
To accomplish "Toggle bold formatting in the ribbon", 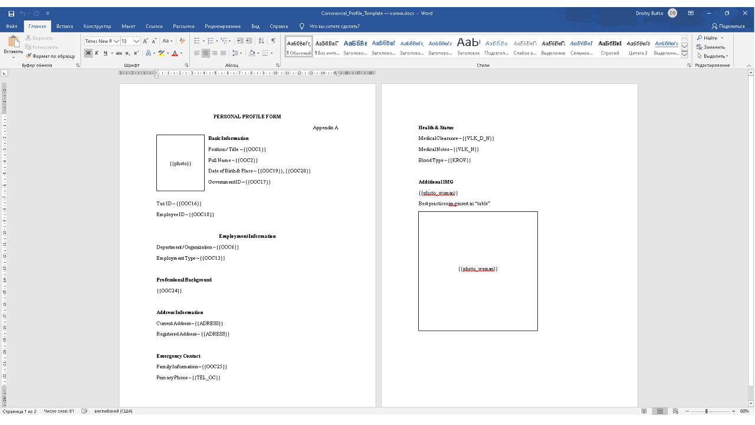I will 87,53.
